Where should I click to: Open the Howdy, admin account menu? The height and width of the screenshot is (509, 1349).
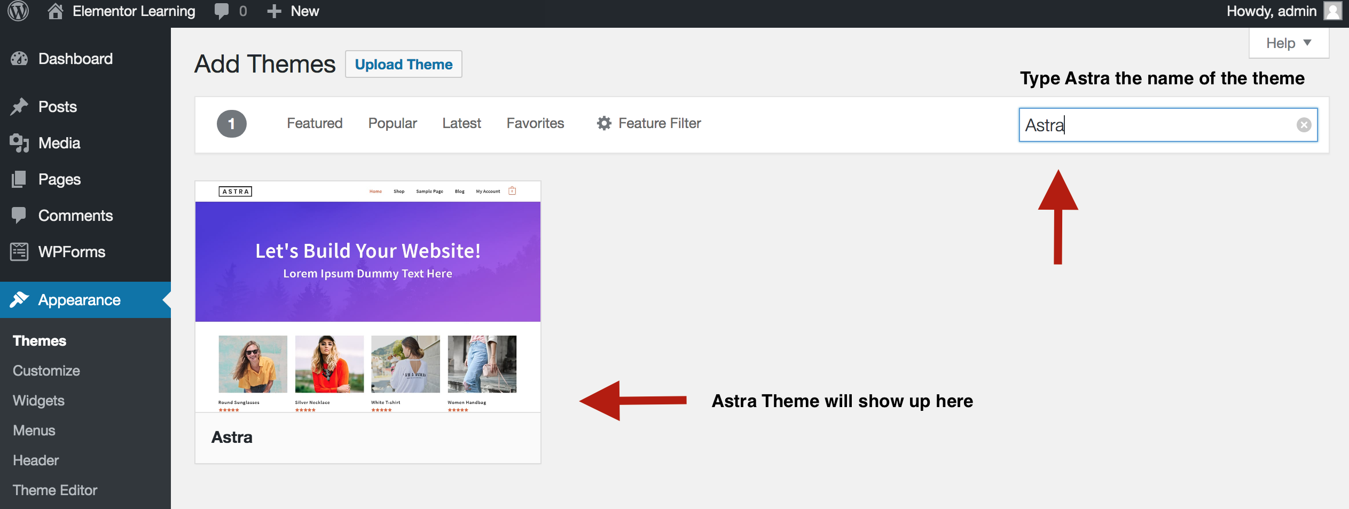coord(1271,11)
